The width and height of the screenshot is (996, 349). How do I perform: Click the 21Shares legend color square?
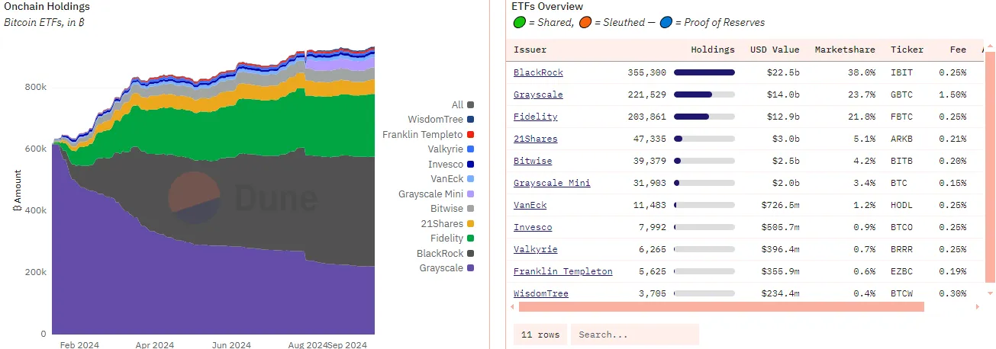click(471, 224)
